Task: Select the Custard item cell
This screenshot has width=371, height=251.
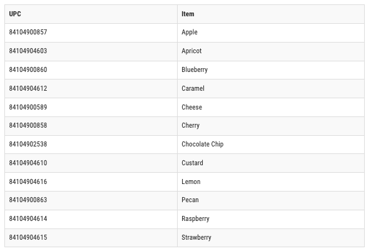Action: click(x=271, y=163)
